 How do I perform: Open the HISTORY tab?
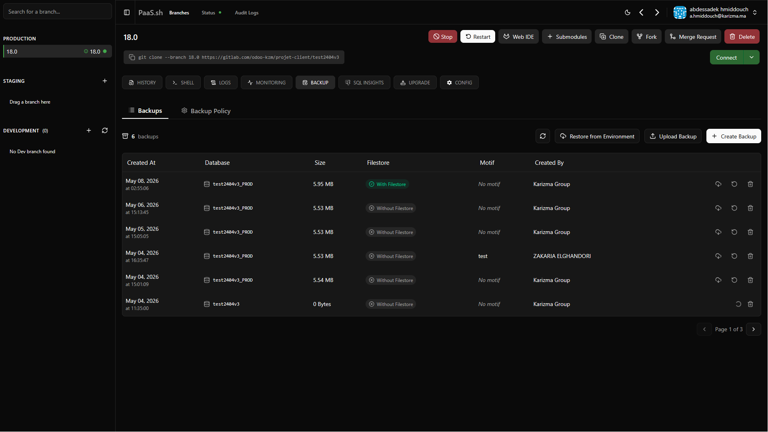pyautogui.click(x=142, y=82)
